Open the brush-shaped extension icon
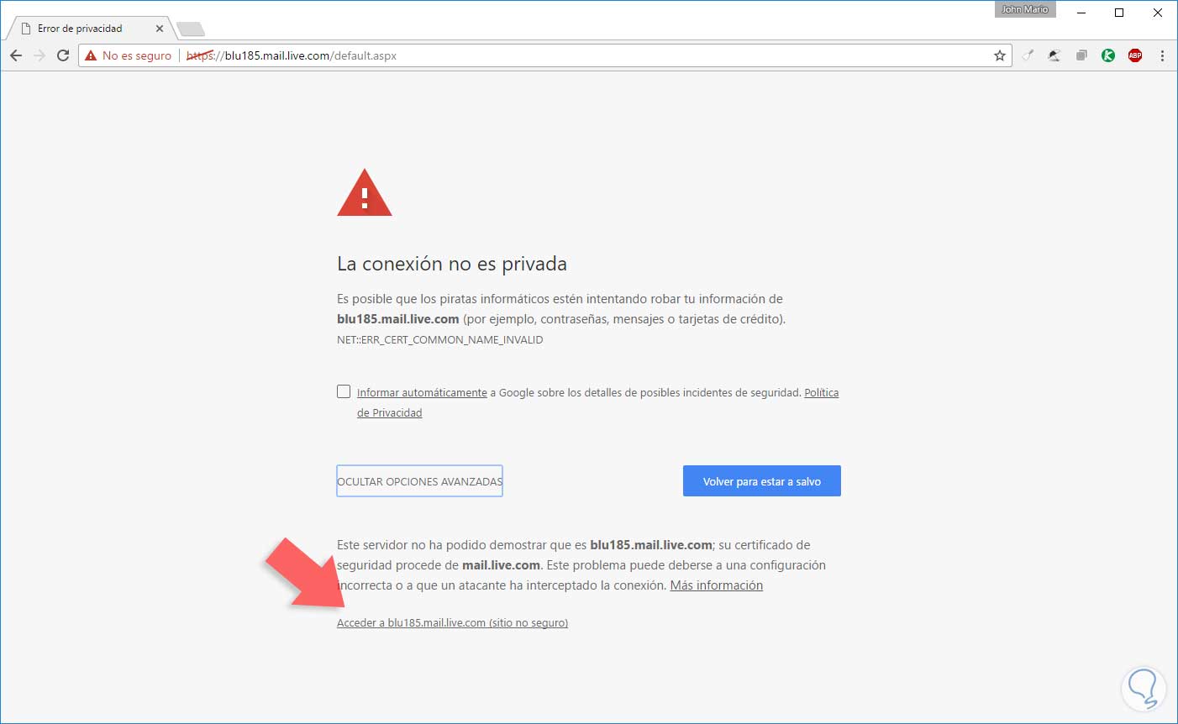This screenshot has width=1178, height=724. (x=1028, y=55)
